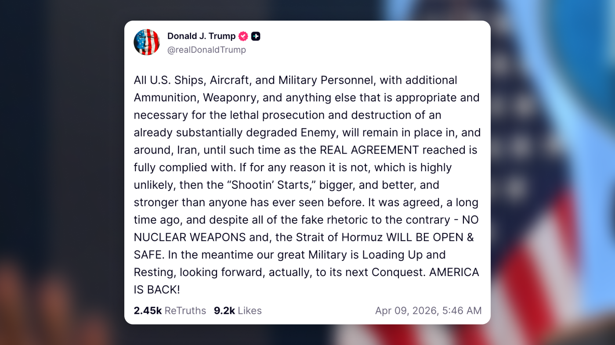Click the Likes label

(x=250, y=311)
